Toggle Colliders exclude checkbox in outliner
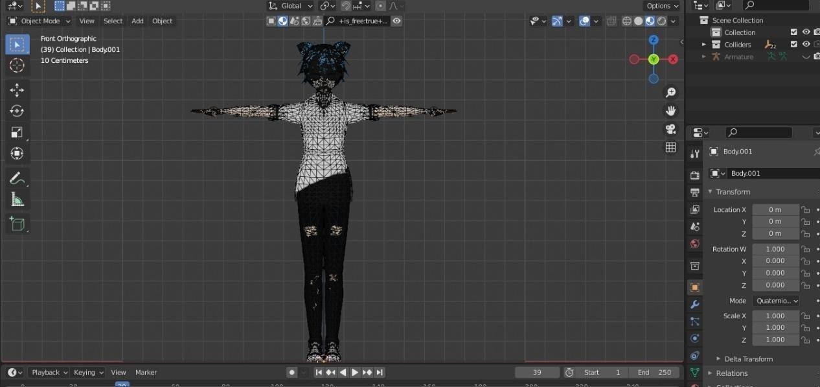This screenshot has height=387, width=820. (794, 44)
